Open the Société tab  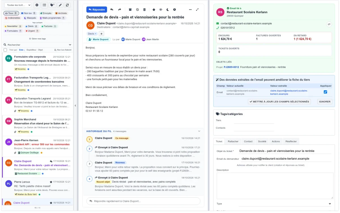[x=262, y=141]
